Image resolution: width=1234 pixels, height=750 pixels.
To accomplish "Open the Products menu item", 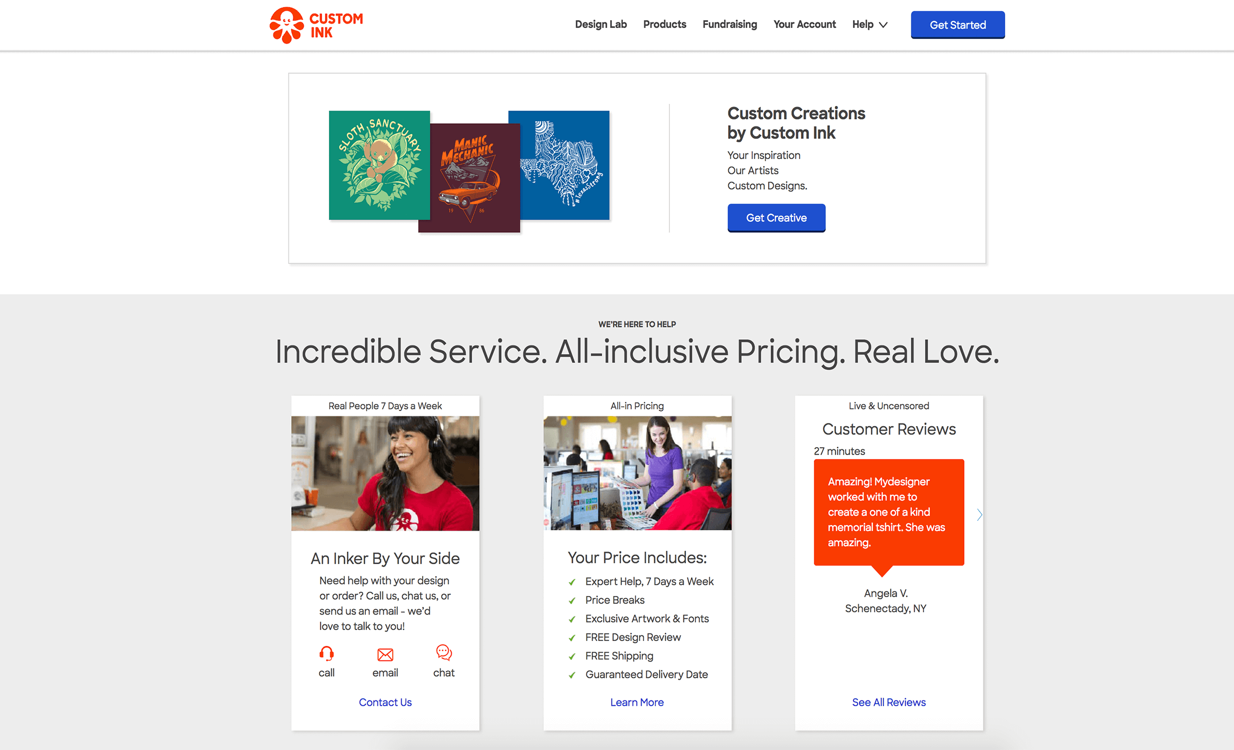I will pyautogui.click(x=664, y=24).
